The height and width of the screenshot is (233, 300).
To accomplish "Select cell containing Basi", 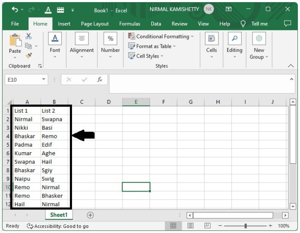I will click(54, 128).
